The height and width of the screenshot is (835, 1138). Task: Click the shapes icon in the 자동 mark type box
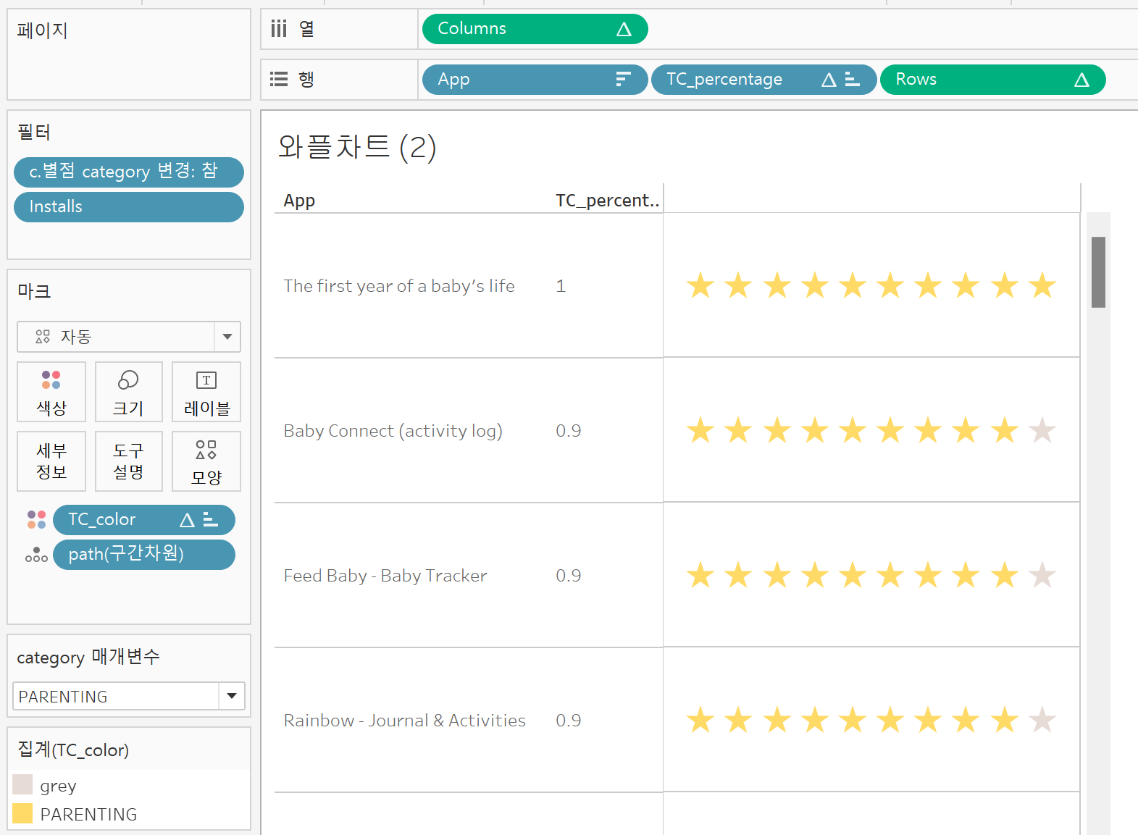pos(43,337)
